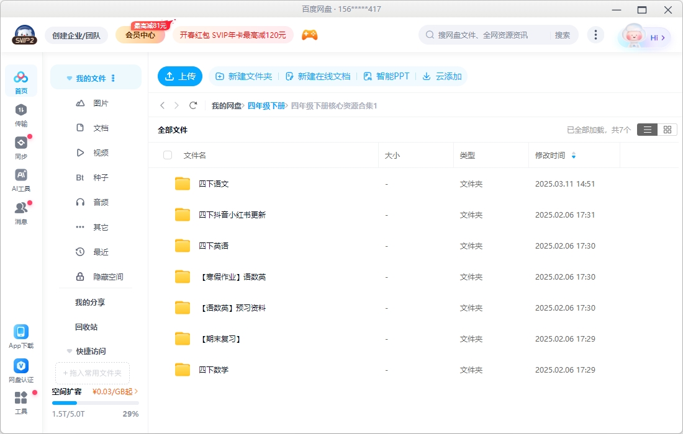Viewport: 683px width, 434px height.
Task: Click the storage usage progress bar
Action: [x=96, y=403]
